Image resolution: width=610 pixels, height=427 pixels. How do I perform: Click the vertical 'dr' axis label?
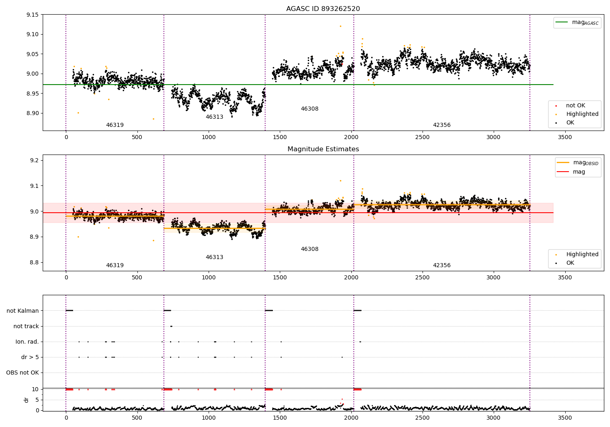point(26,400)
